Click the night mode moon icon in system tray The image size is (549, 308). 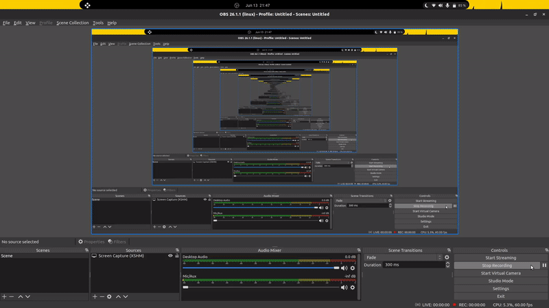click(426, 5)
